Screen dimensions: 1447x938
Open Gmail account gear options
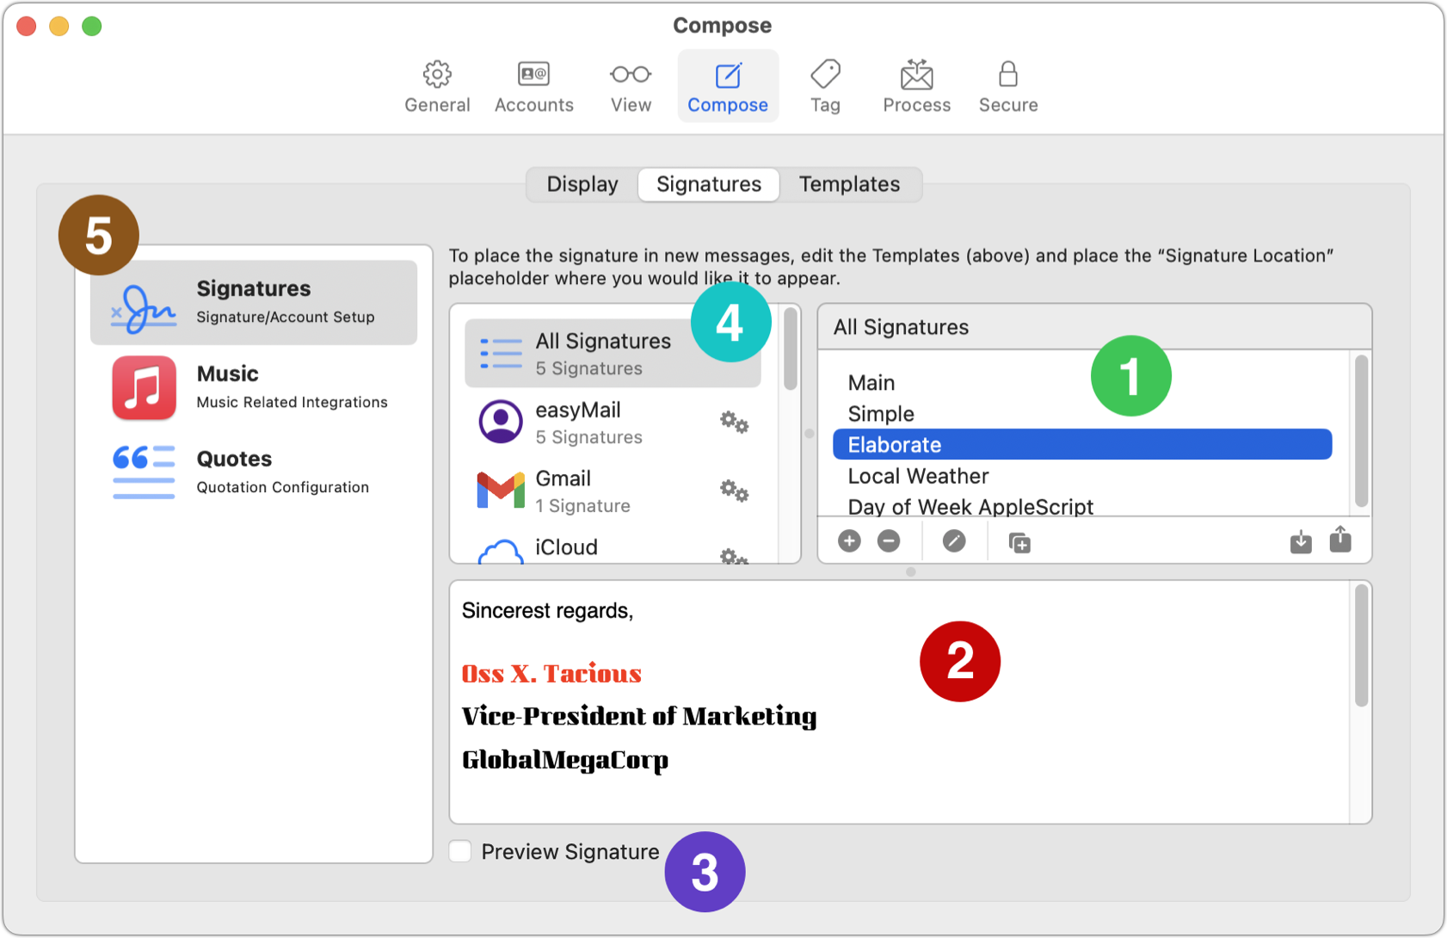coord(734,491)
